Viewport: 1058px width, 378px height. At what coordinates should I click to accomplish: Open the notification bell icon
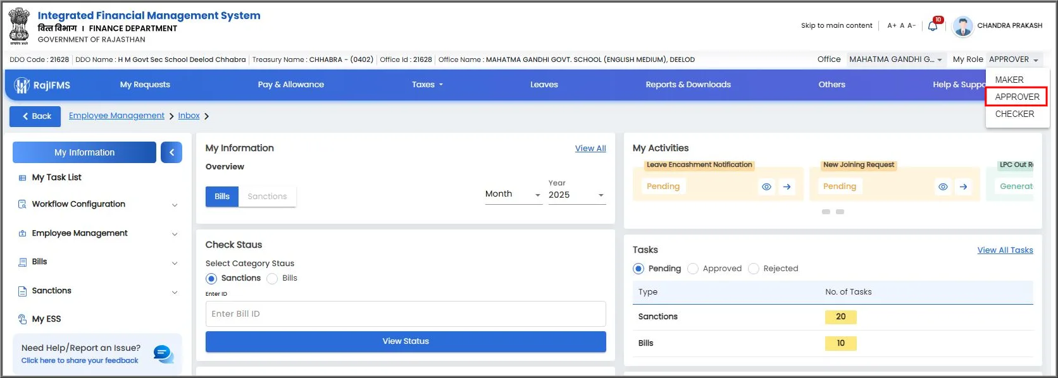[933, 26]
